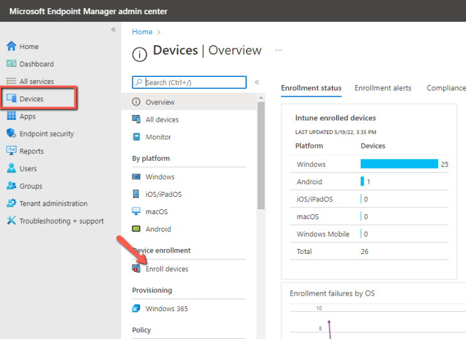Screen dimensions: 466x339
Task: Collapse the Devices blade menu
Action: click(257, 82)
